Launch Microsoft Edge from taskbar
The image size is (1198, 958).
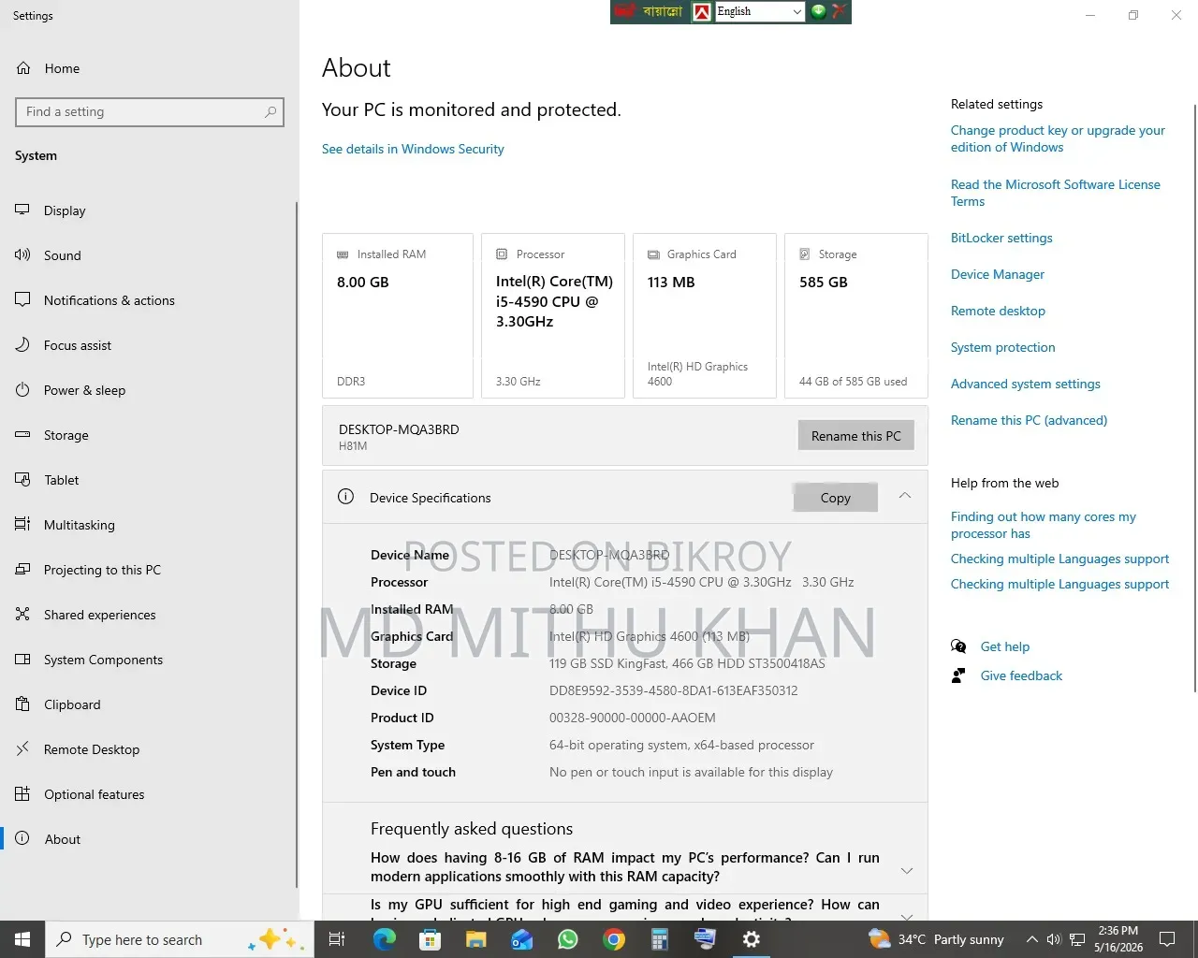[x=384, y=939]
